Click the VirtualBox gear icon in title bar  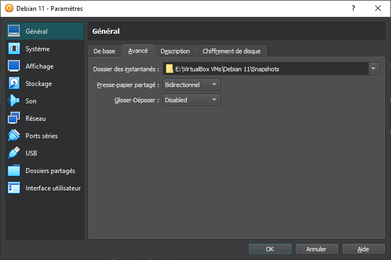coord(9,8)
